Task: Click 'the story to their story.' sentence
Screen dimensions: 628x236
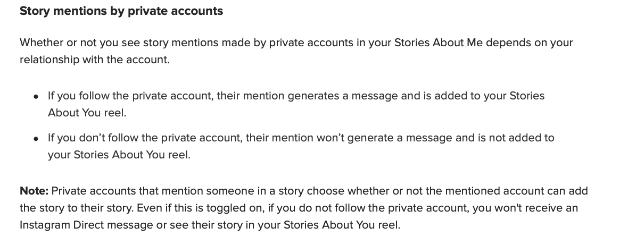Action: coord(77,208)
